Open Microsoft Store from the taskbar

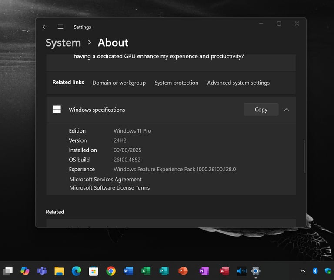[x=93, y=271]
